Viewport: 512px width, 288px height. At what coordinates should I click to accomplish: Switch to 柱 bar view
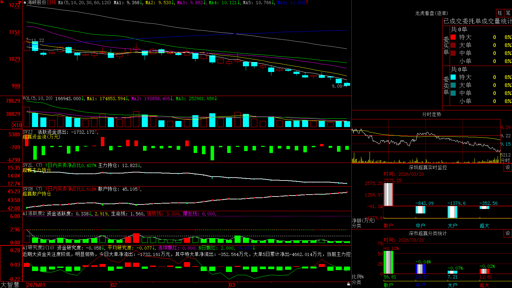[x=500, y=13]
